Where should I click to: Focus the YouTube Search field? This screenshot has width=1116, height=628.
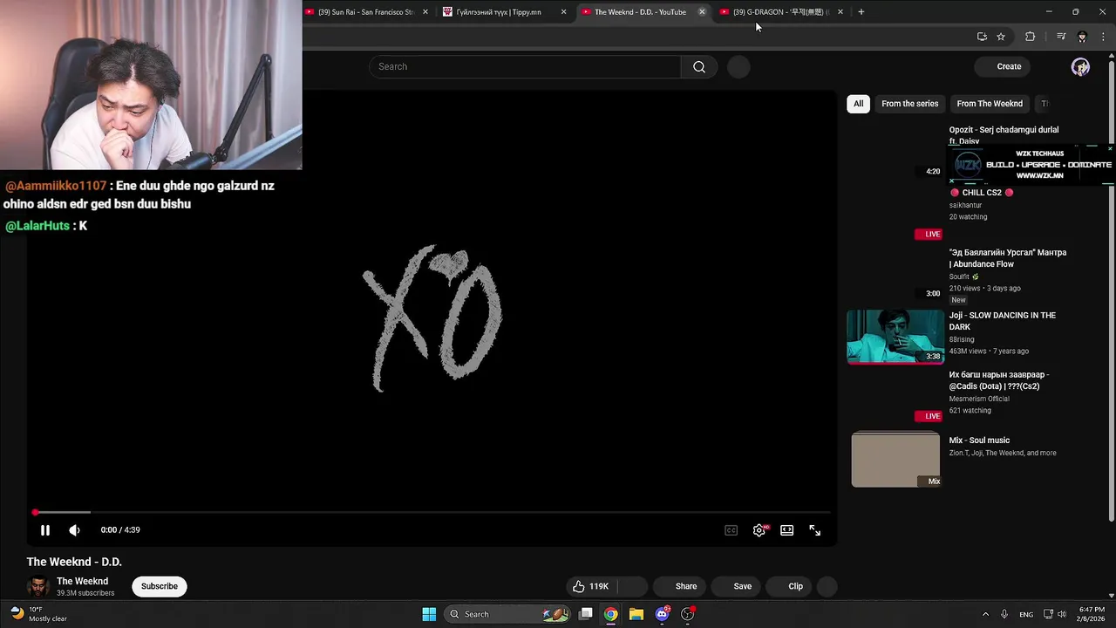point(525,67)
